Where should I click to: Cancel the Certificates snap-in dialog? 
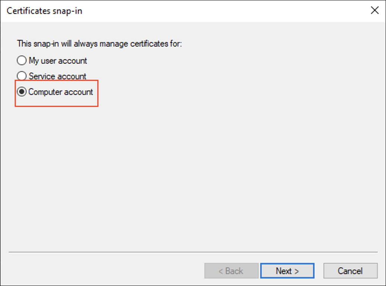350,271
